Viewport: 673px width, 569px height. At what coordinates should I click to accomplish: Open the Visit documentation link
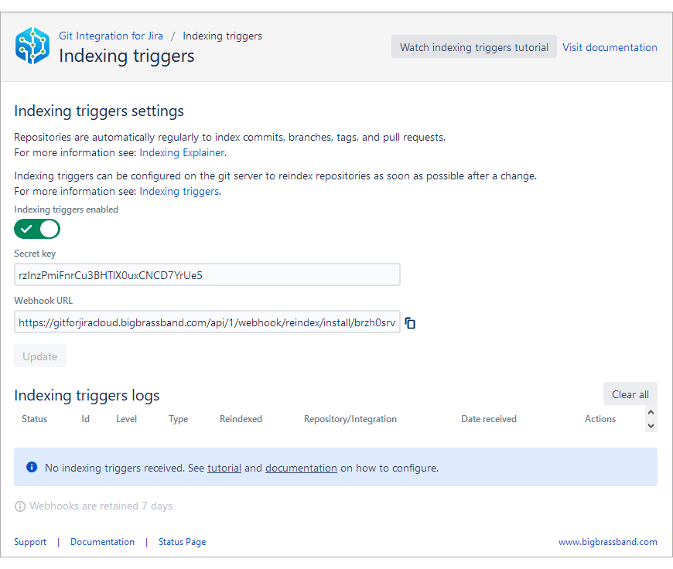(610, 47)
